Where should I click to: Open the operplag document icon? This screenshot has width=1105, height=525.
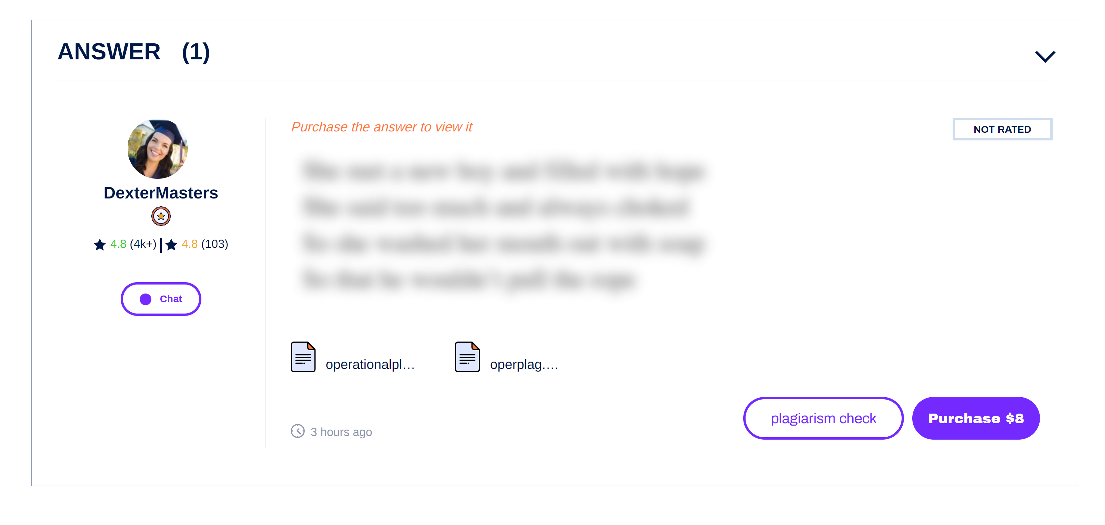467,357
